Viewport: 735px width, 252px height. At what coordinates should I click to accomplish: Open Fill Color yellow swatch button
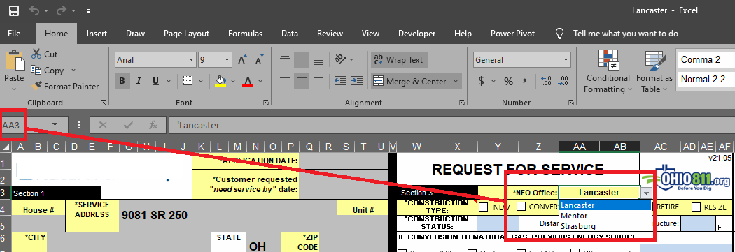(220, 81)
